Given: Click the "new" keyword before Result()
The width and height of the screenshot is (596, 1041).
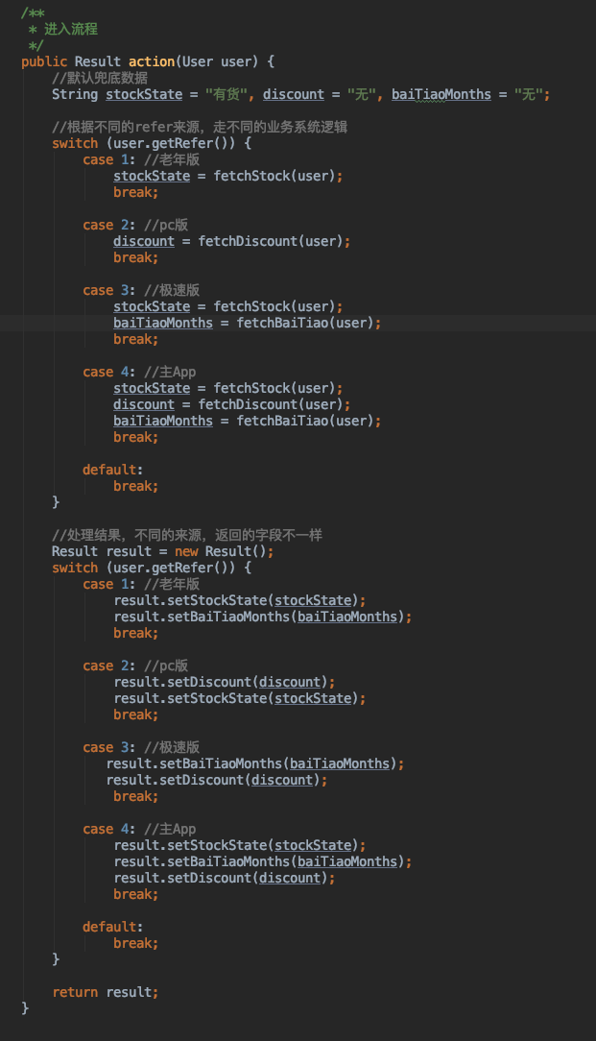Looking at the screenshot, I should click(x=186, y=551).
